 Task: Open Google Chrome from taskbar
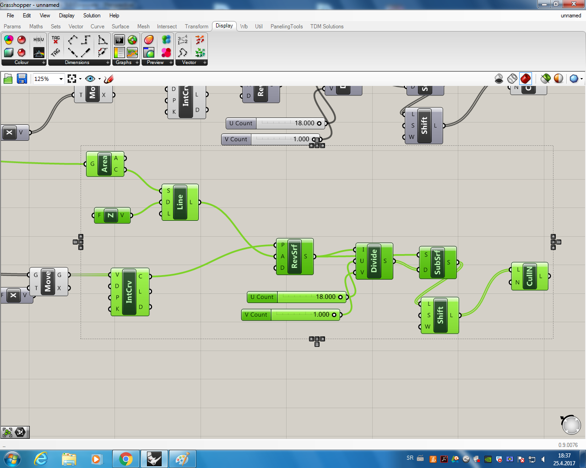[x=126, y=459]
